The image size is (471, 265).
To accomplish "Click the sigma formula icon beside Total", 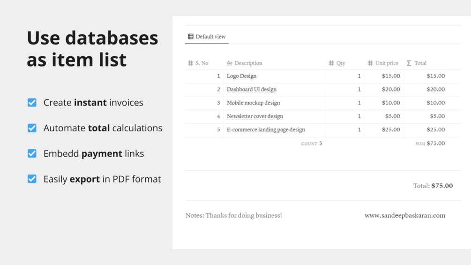I will pos(409,63).
